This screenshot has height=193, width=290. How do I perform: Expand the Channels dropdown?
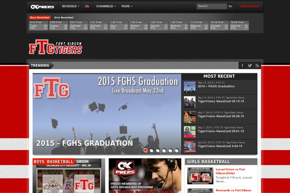(x=106, y=6)
